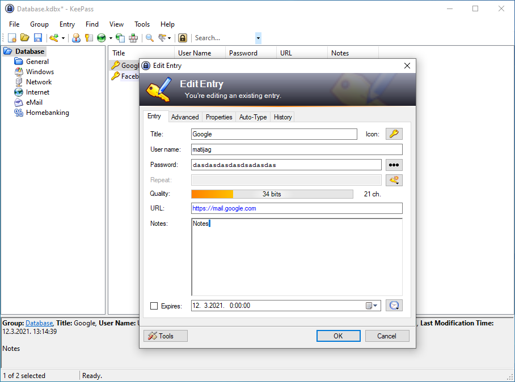Screen dimensions: 515x382
Task: Click the Password field
Action: 286,165
